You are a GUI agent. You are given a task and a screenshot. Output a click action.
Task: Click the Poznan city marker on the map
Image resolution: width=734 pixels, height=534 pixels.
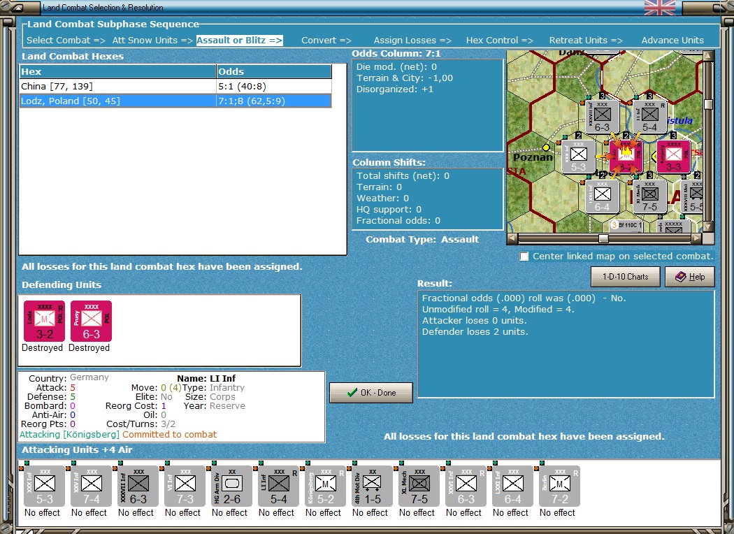(x=546, y=147)
